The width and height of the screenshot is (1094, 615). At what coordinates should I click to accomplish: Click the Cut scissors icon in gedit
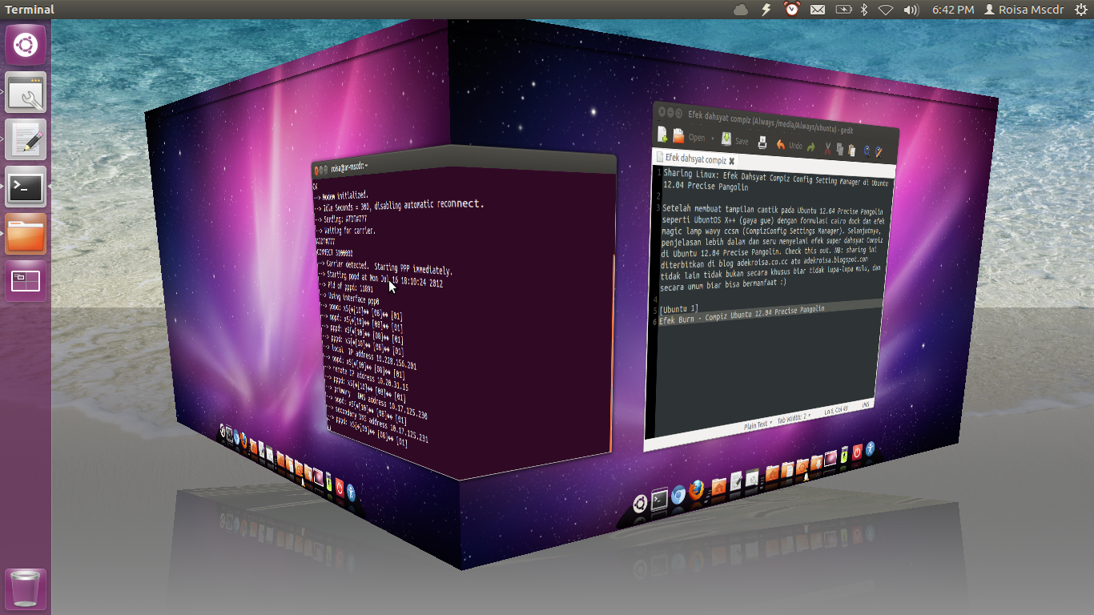point(828,148)
